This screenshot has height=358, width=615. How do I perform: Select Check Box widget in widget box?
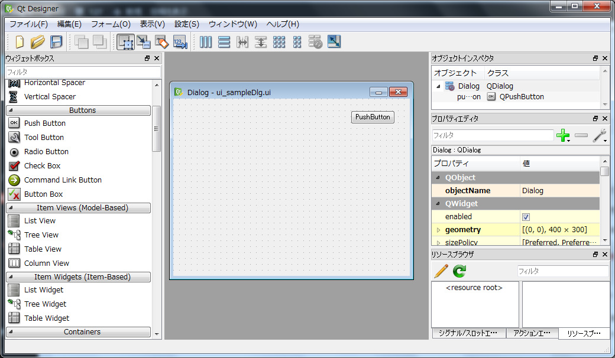coord(42,166)
